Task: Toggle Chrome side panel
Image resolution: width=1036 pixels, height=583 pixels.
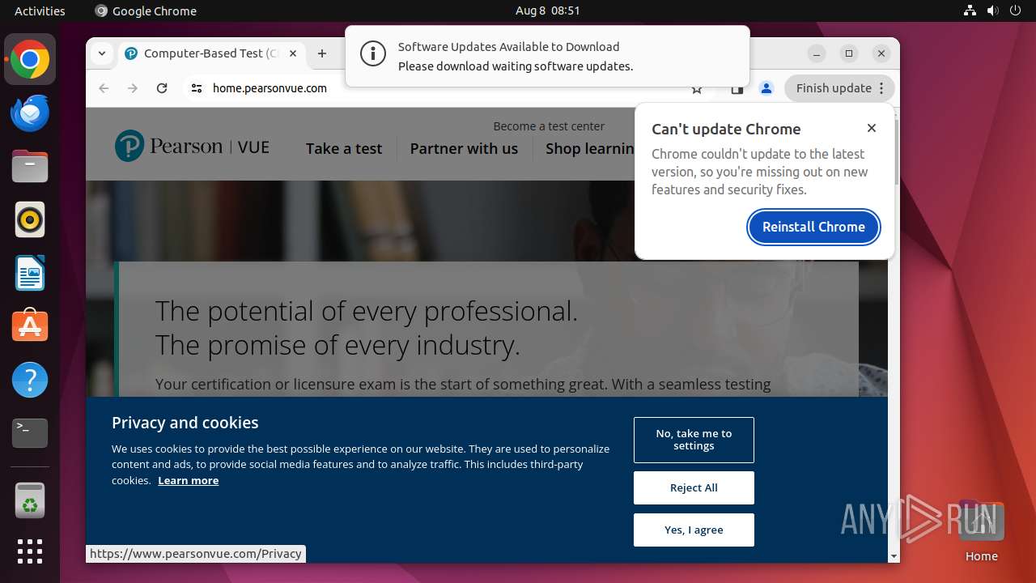Action: point(737,88)
